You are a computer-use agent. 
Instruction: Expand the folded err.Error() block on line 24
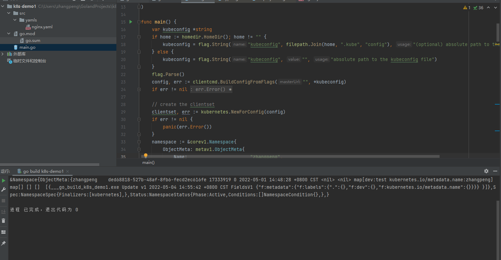tap(211, 89)
